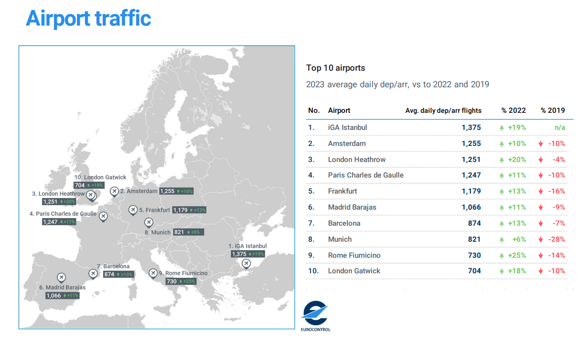Click the red down arrow in Frankfurt table row
The image size is (580, 337).
click(x=541, y=192)
